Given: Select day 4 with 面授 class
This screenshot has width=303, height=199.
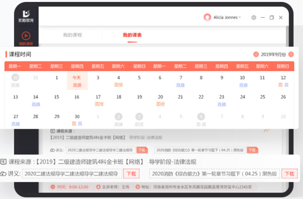Looking at the screenshot, I should coord(118,81).
